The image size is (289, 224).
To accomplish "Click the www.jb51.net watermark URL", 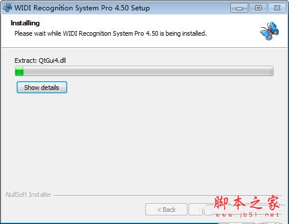I will pos(247,215).
